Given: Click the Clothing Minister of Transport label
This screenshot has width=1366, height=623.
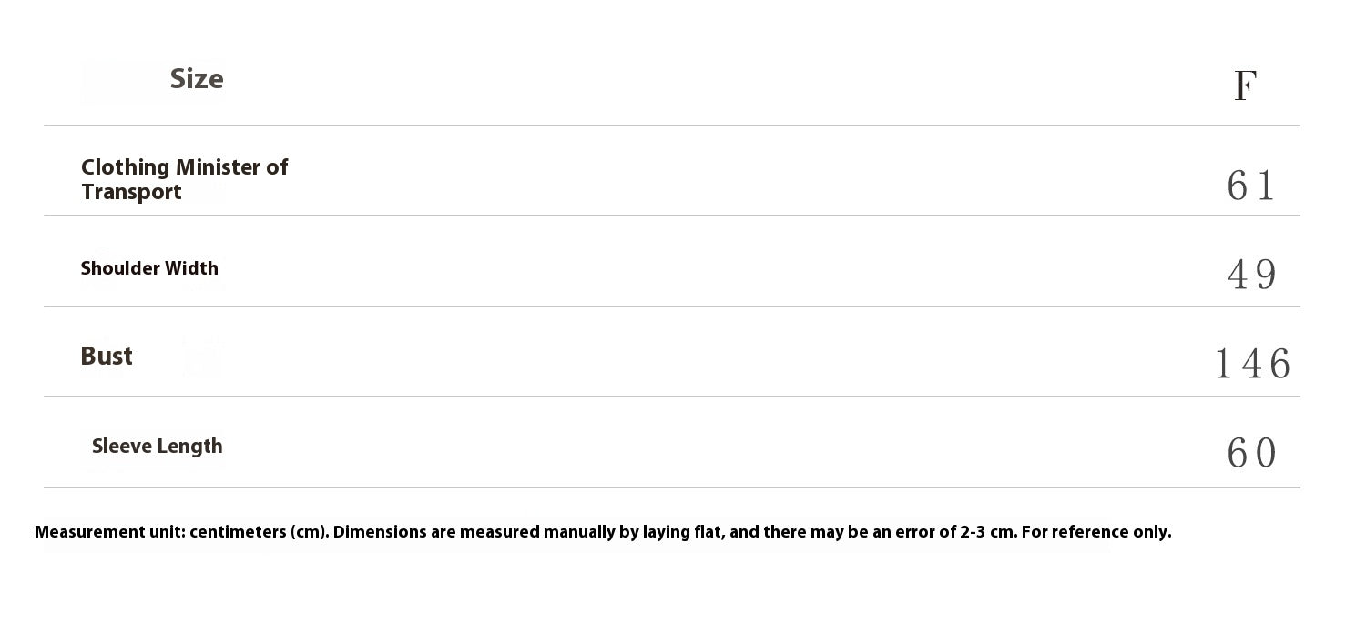Looking at the screenshot, I should coord(184,179).
